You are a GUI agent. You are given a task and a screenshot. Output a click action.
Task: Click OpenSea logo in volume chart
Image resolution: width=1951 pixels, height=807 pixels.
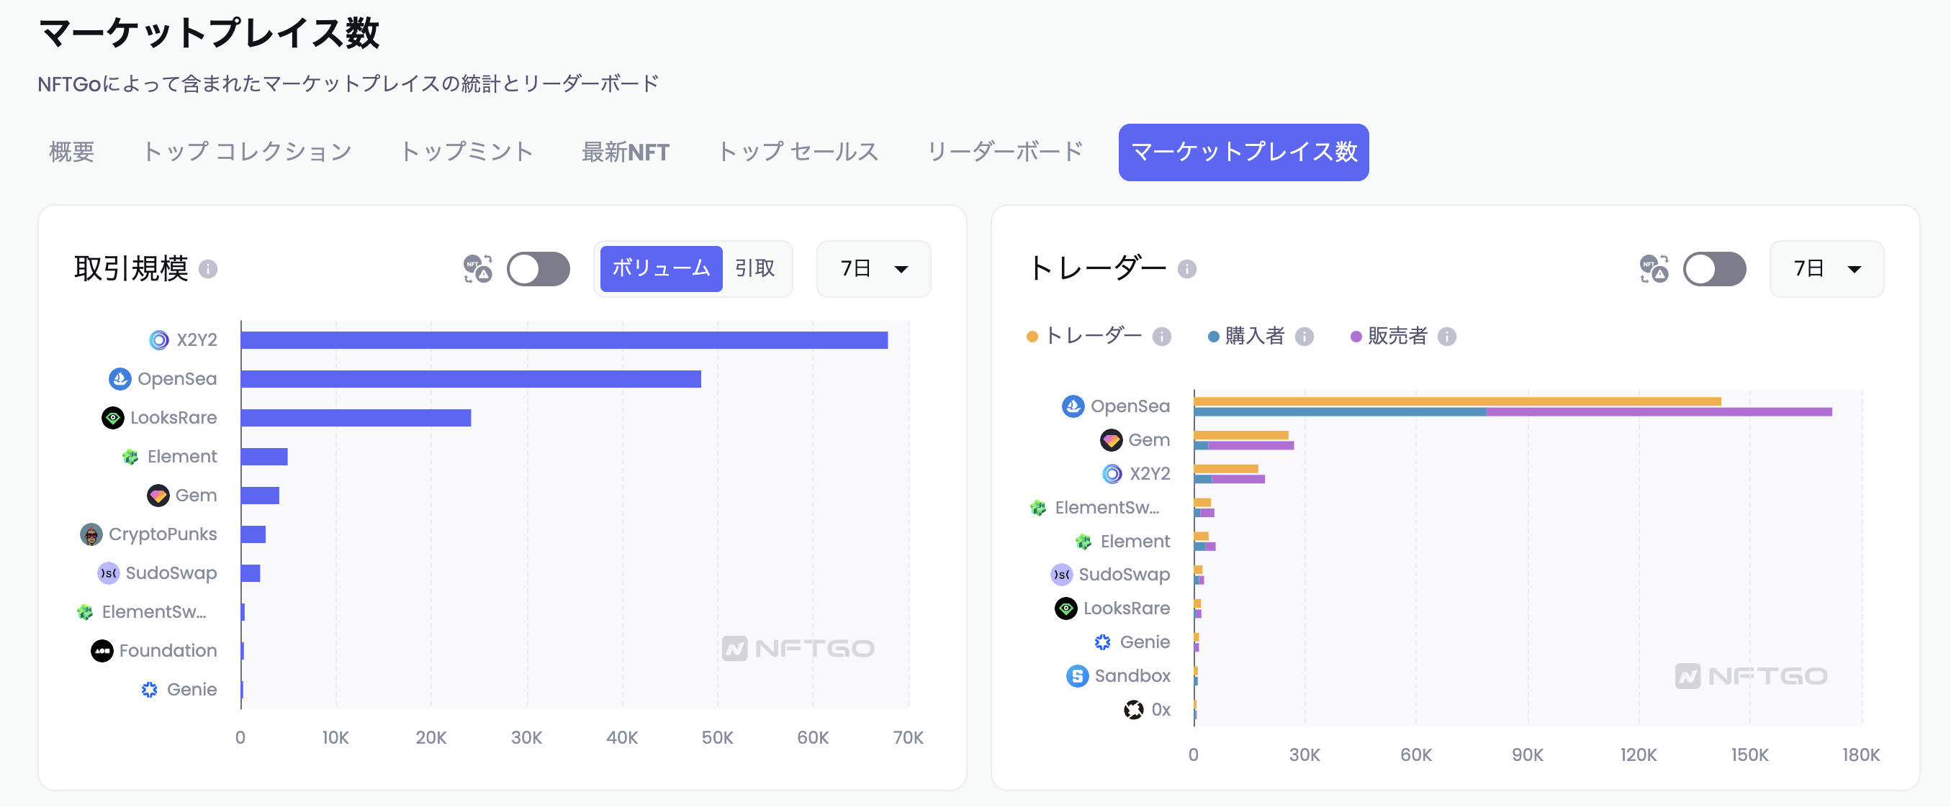[x=120, y=379]
